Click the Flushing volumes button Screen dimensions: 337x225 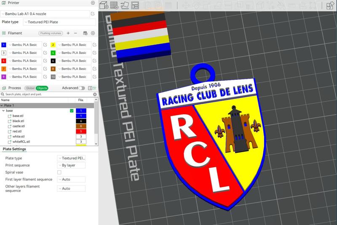(x=51, y=33)
